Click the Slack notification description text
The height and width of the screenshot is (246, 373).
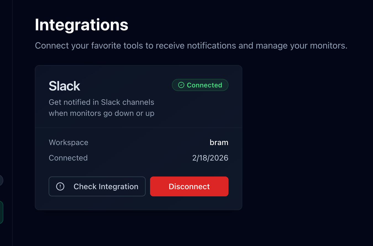pos(101,108)
